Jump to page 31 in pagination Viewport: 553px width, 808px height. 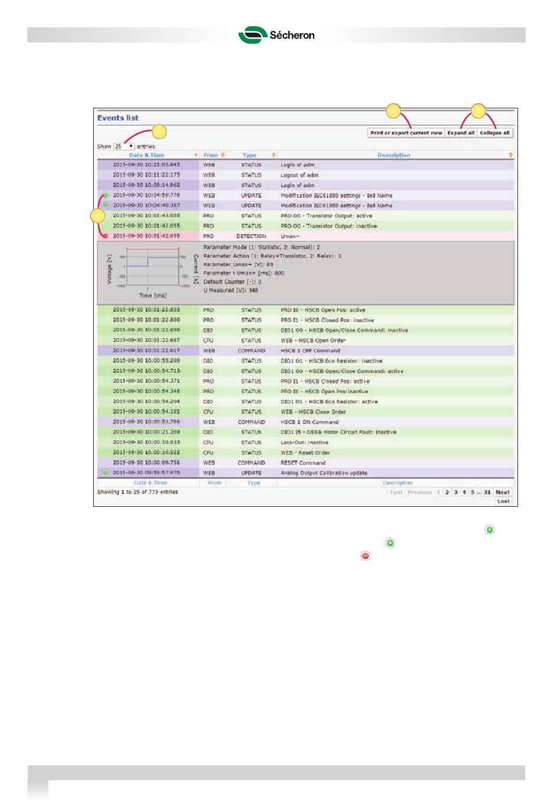click(x=487, y=492)
